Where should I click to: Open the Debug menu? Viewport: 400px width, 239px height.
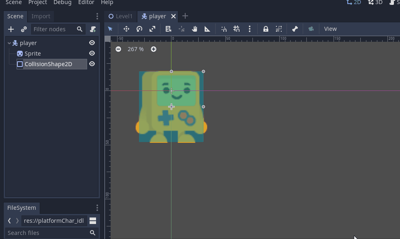point(62,2)
